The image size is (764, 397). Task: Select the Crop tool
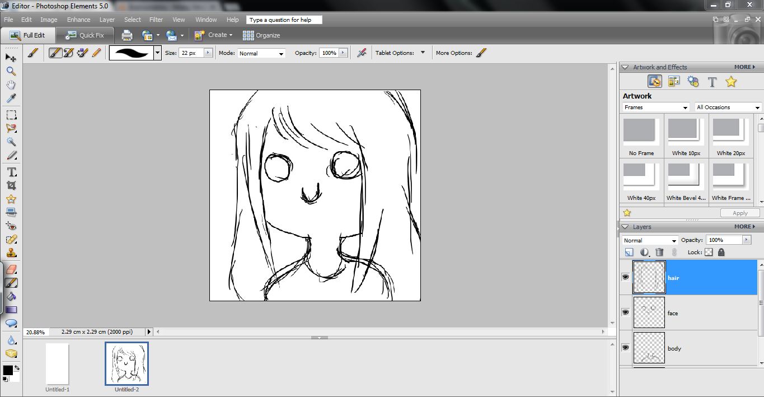tap(11, 185)
